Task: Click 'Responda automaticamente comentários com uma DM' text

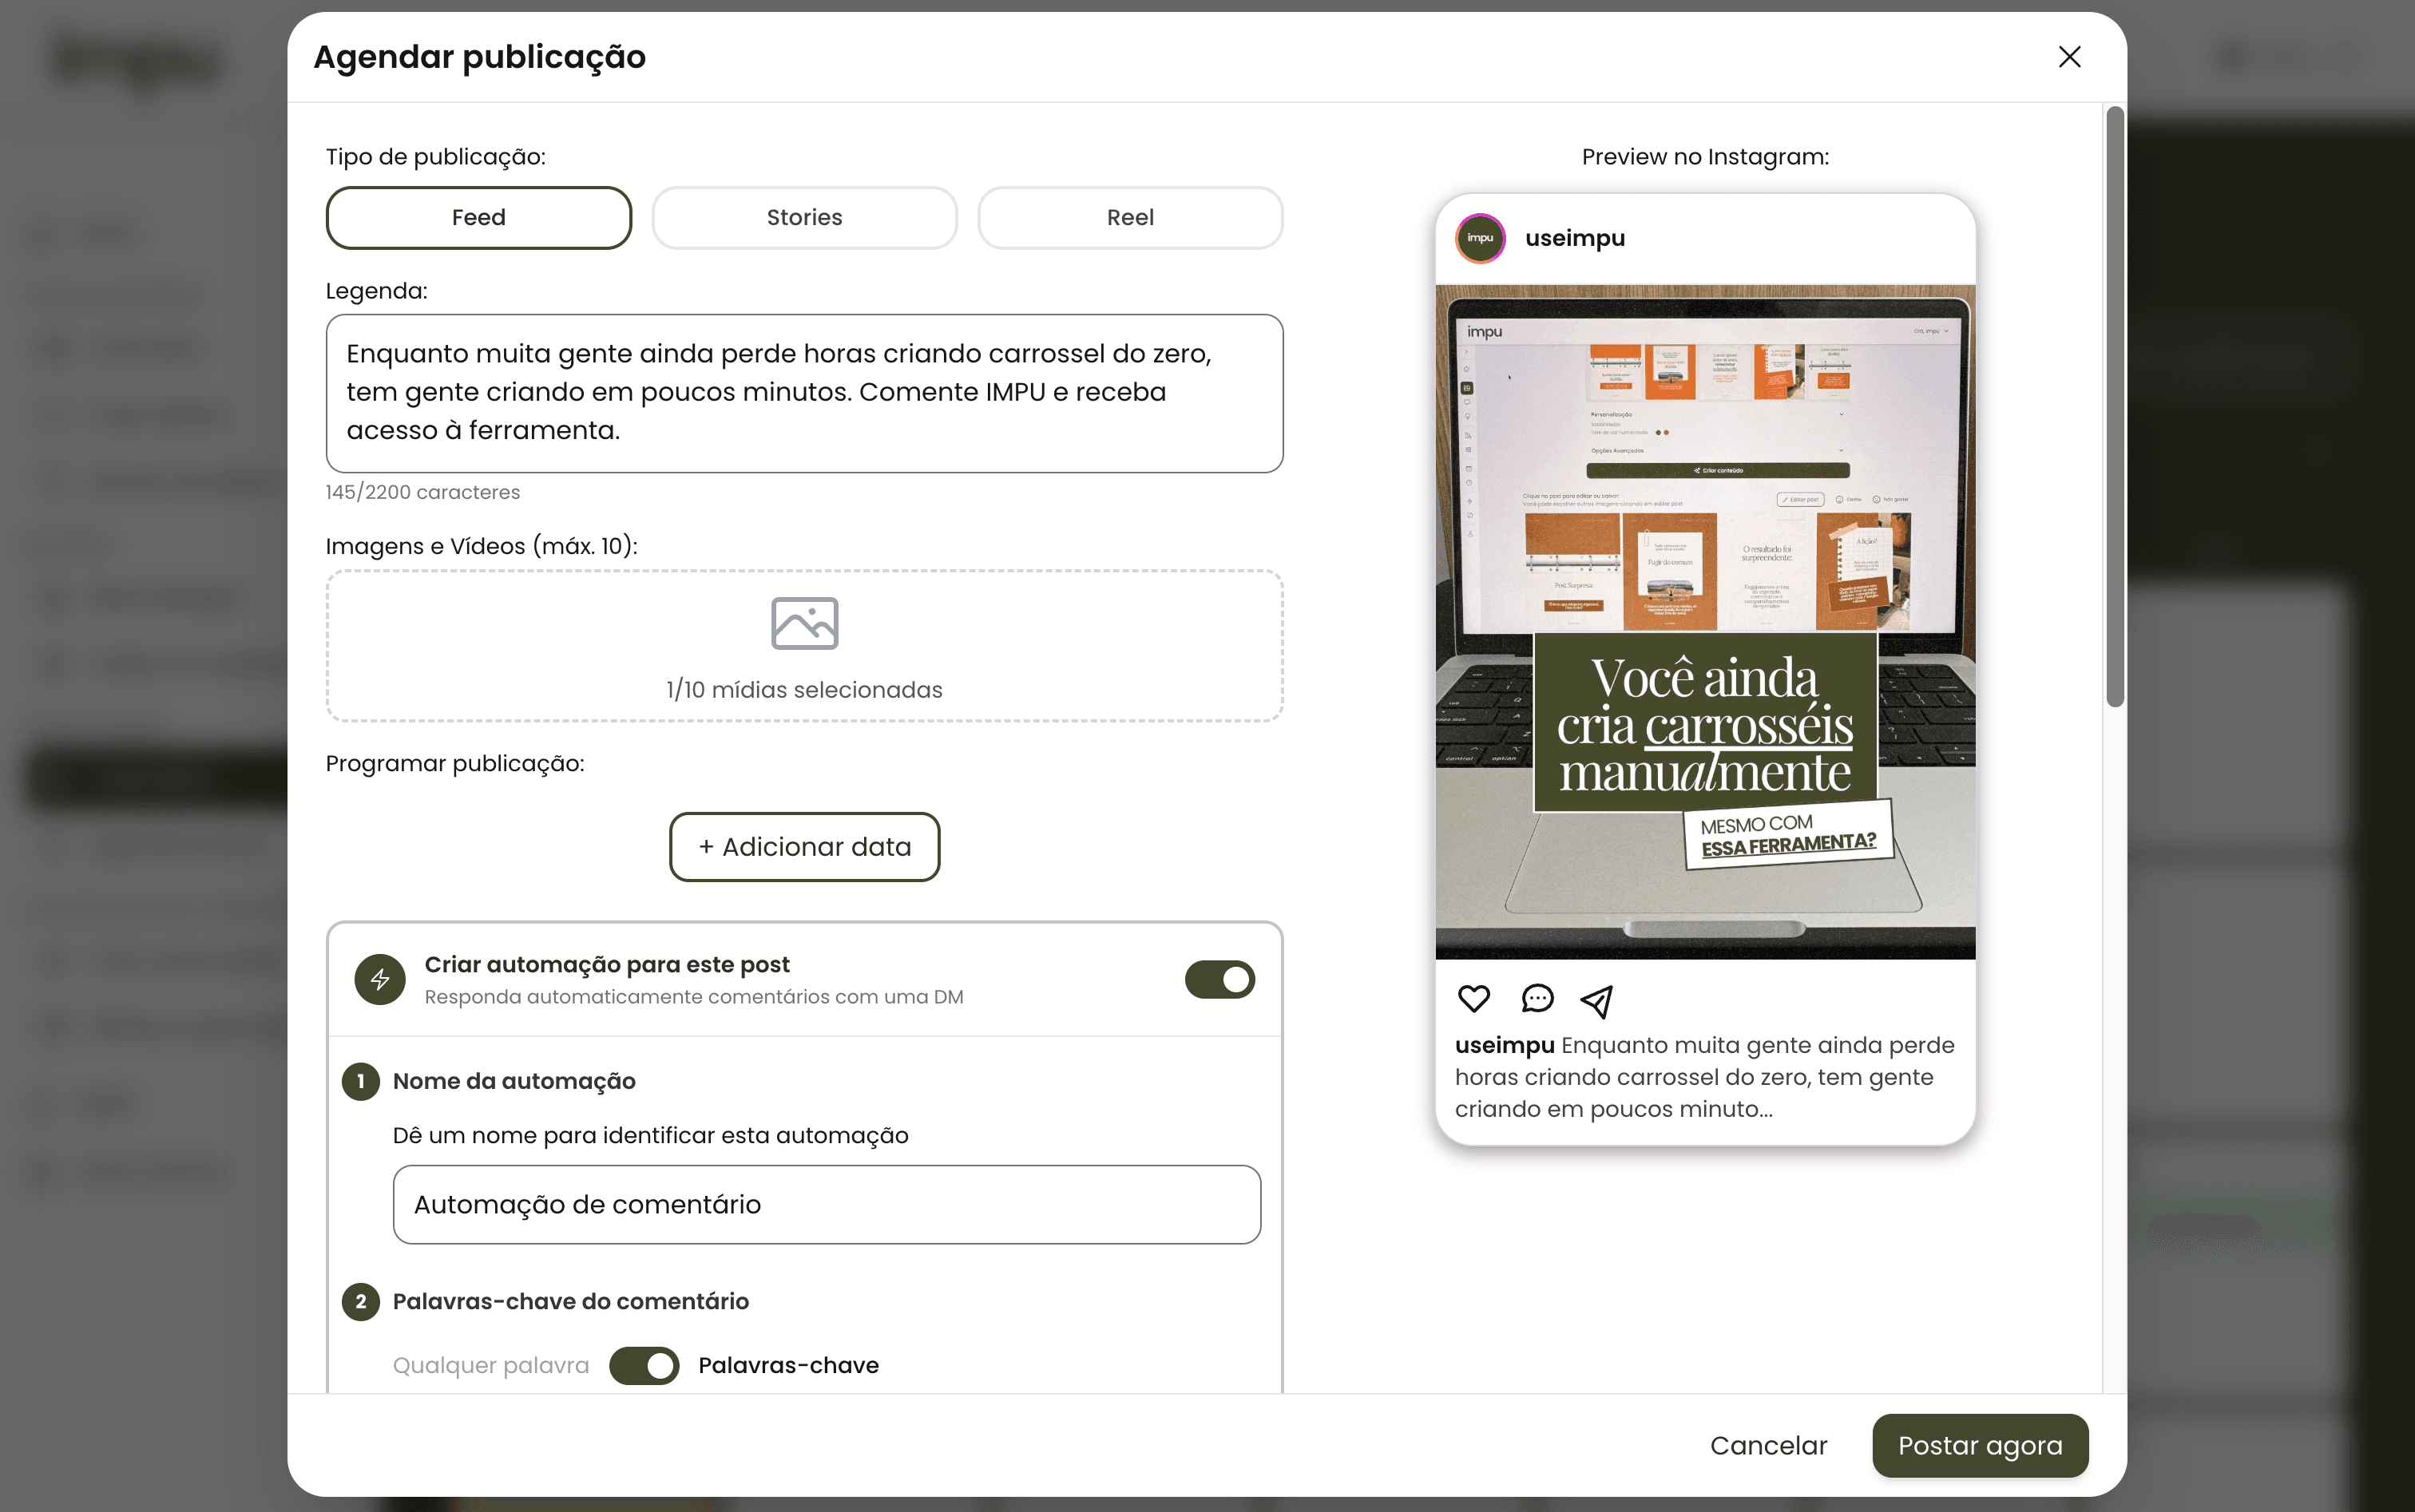Action: pos(693,997)
